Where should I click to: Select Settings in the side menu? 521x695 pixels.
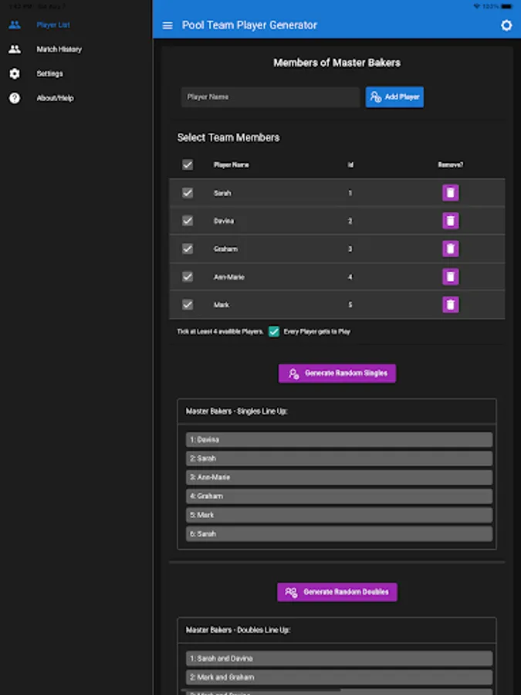49,74
